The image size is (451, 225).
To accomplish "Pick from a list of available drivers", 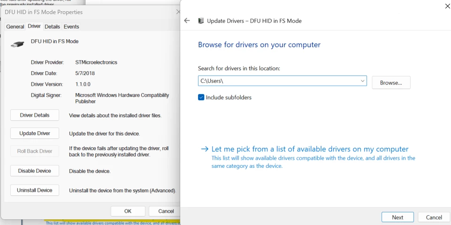I will [x=310, y=149].
